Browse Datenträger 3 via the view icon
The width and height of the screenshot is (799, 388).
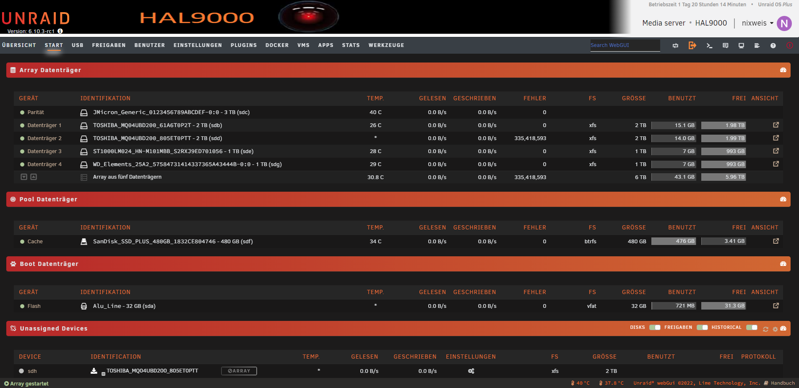(776, 151)
